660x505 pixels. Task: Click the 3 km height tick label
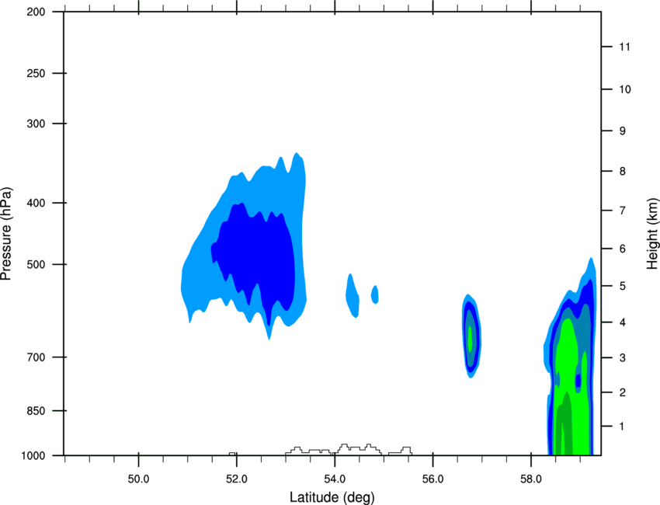623,357
